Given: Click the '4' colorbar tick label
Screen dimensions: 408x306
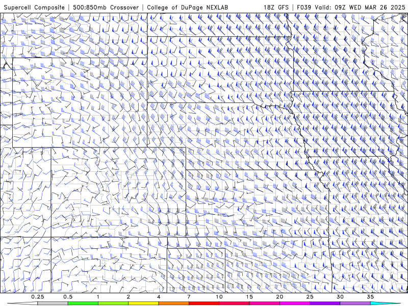Looking at the screenshot, I should pyautogui.click(x=159, y=297).
